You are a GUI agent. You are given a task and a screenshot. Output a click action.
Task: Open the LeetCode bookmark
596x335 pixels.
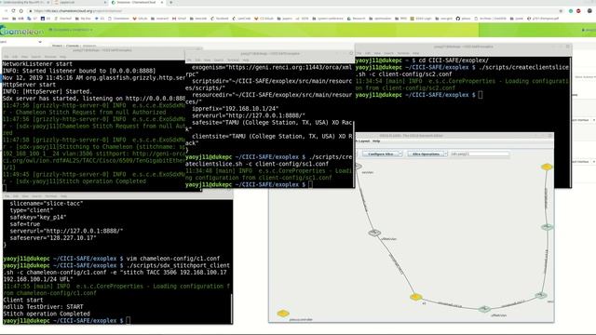[x=242, y=19]
